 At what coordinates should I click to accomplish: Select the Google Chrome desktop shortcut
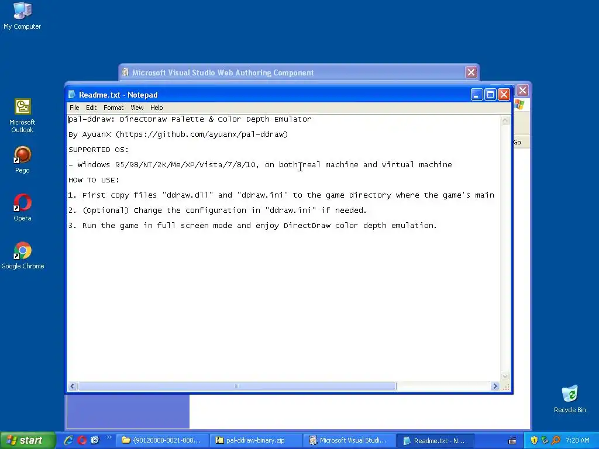[23, 255]
